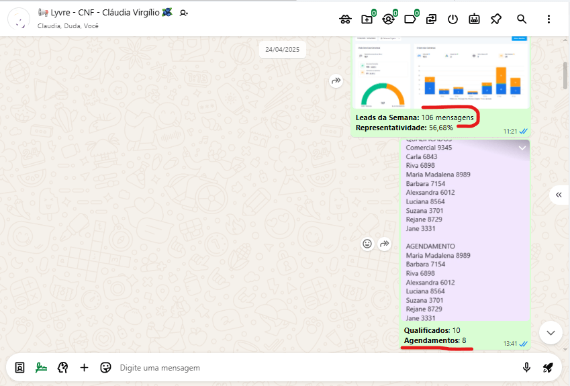Click the transfer arrows icon in header
Image resolution: width=570 pixels, height=386 pixels.
pos(431,19)
